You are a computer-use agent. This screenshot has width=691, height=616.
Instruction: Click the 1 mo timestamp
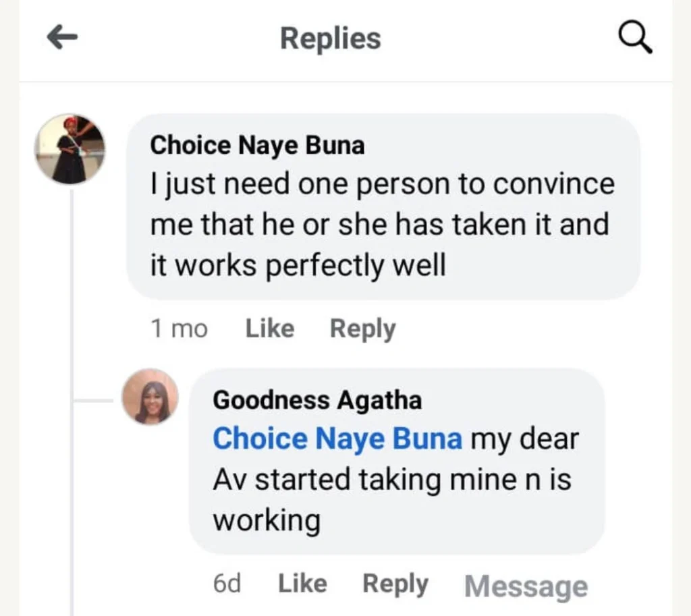click(x=179, y=329)
